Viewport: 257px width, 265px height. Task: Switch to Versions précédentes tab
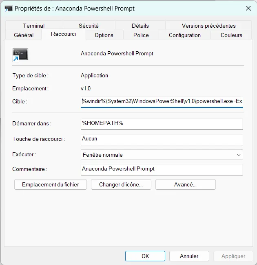coord(208,26)
